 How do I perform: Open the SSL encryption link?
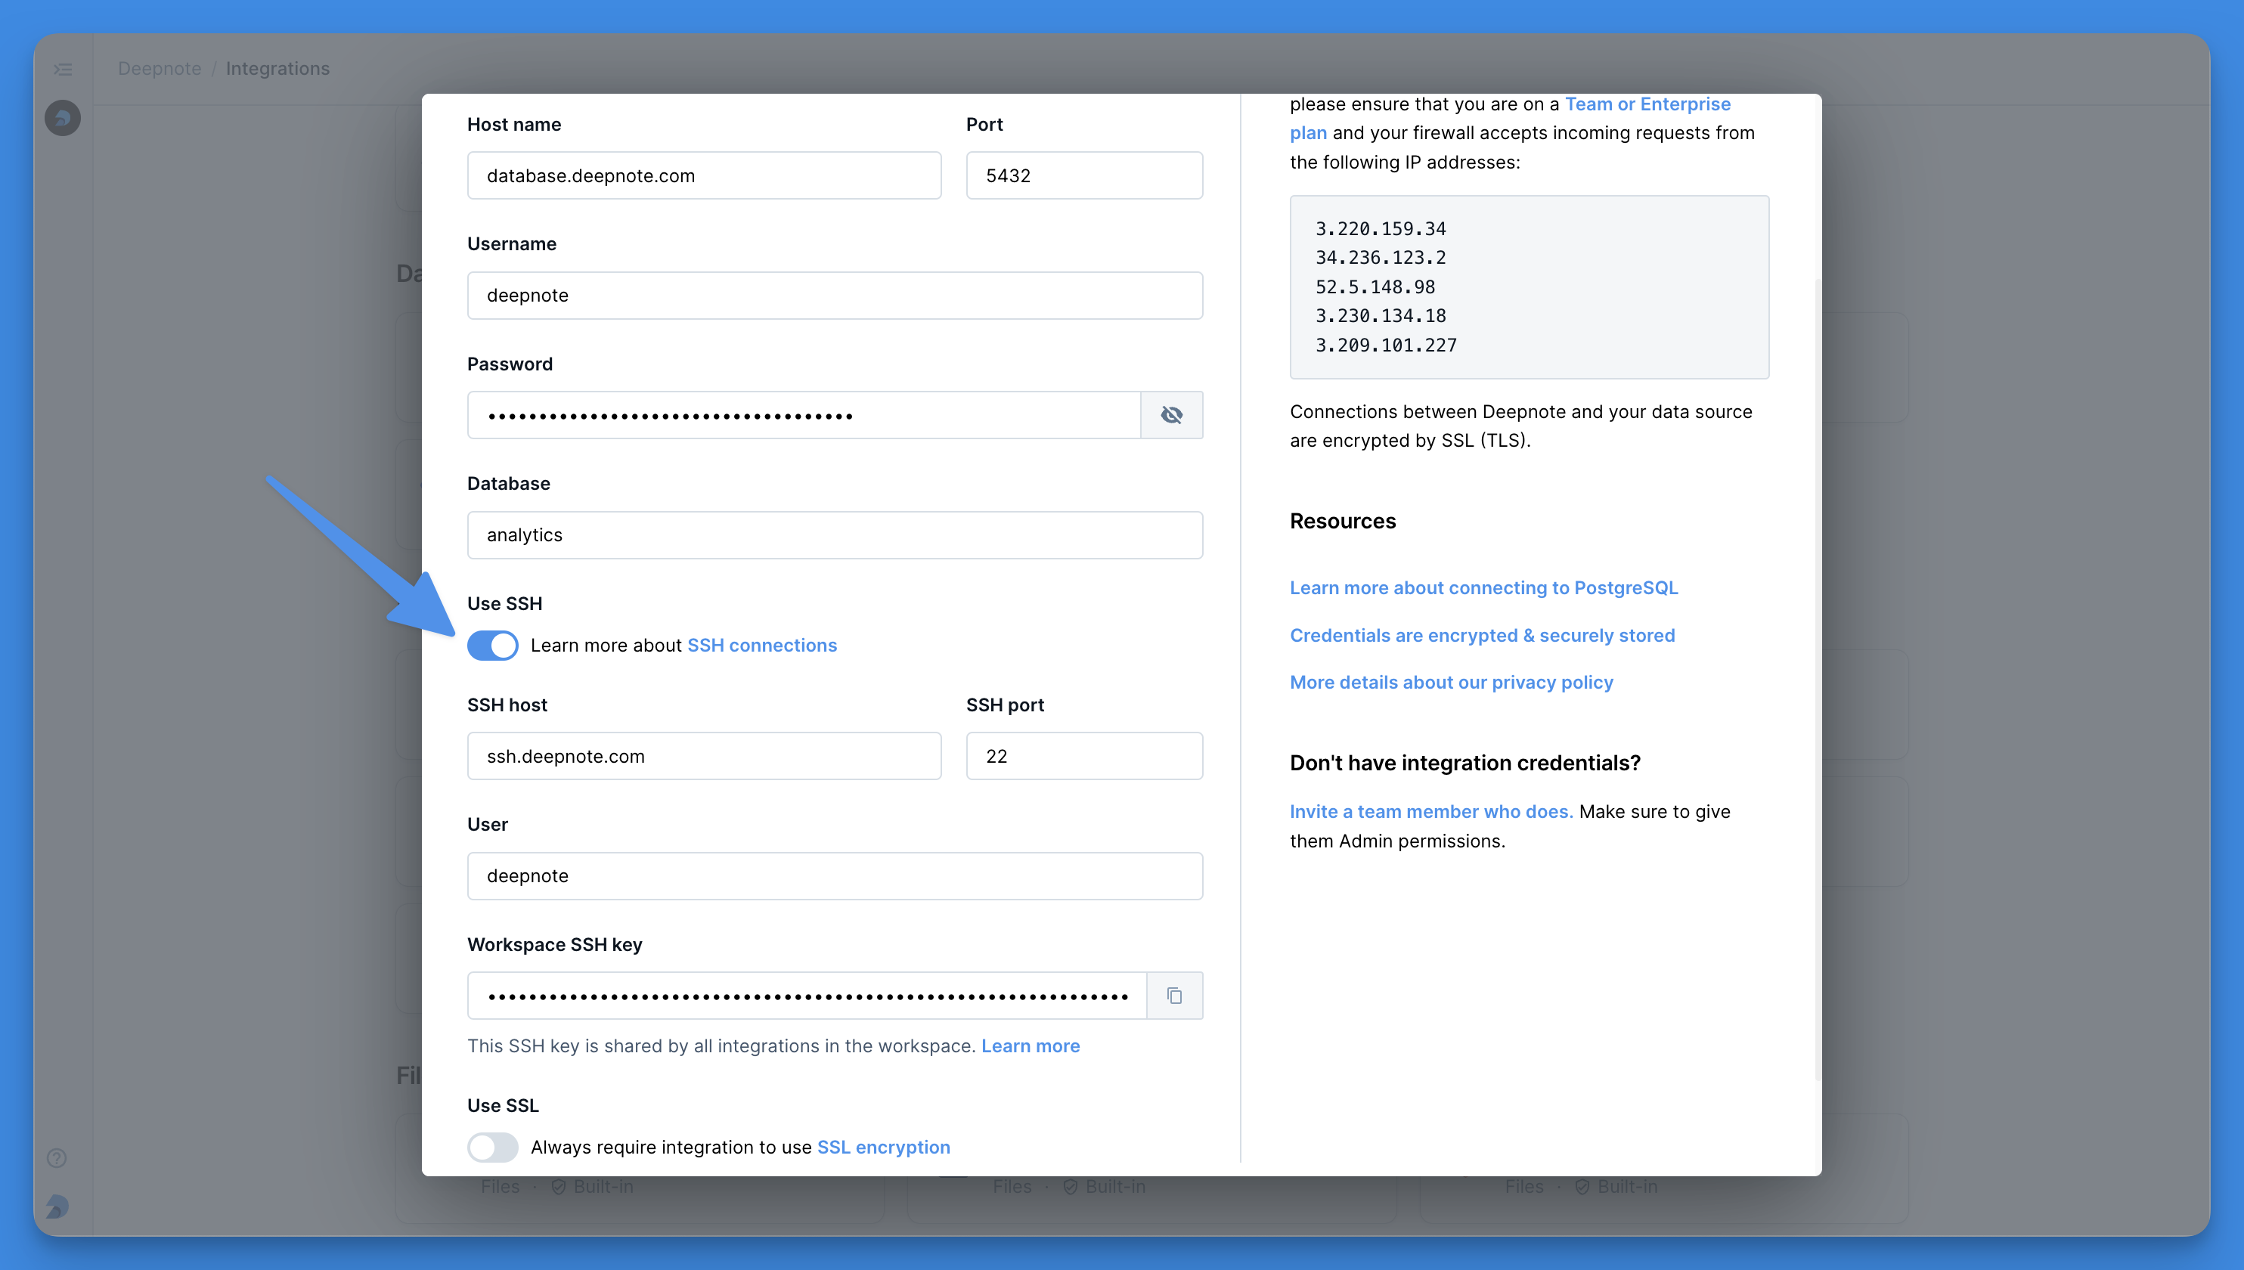point(882,1147)
